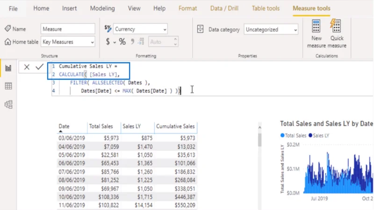Increase decimal places with up stepper
This screenshot has width=374, height=210.
(x=175, y=39)
